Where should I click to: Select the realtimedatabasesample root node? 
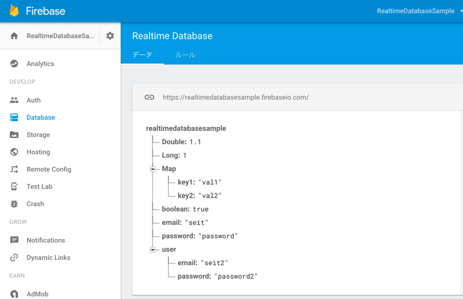pos(186,128)
